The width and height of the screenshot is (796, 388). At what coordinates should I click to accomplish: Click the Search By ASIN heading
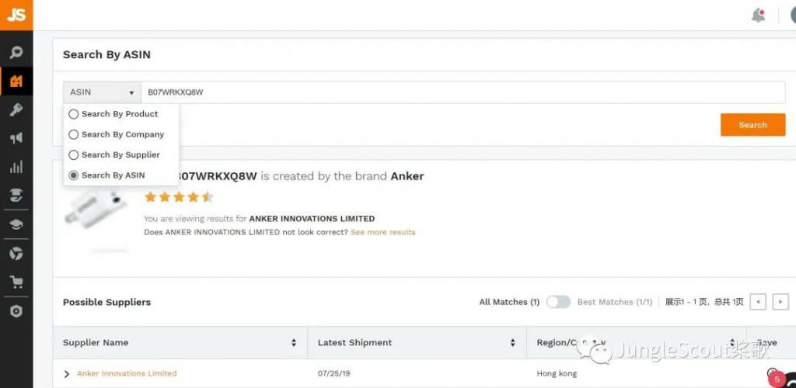tap(106, 54)
